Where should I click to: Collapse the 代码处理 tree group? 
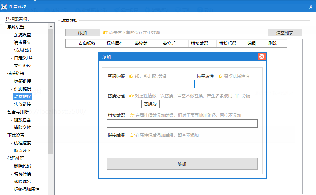click(x=16, y=158)
